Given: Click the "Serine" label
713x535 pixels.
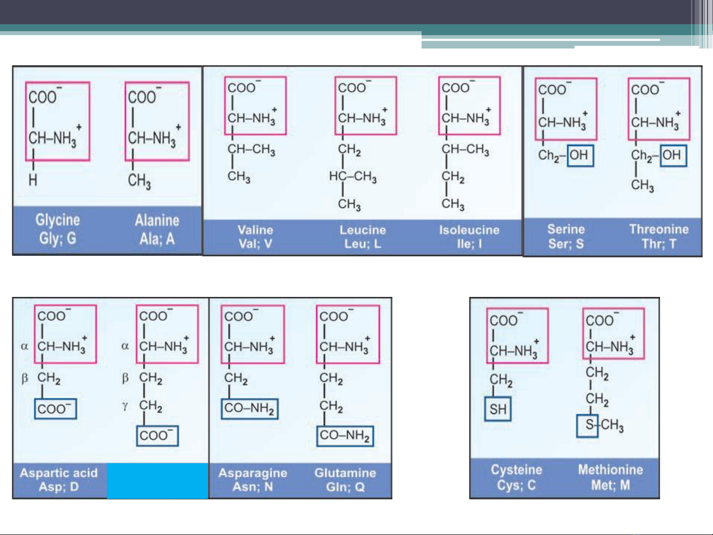Looking at the screenshot, I should (x=566, y=229).
